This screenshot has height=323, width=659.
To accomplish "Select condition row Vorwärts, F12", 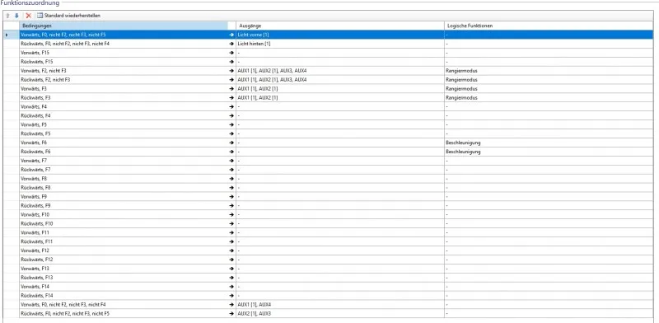I will 124,250.
